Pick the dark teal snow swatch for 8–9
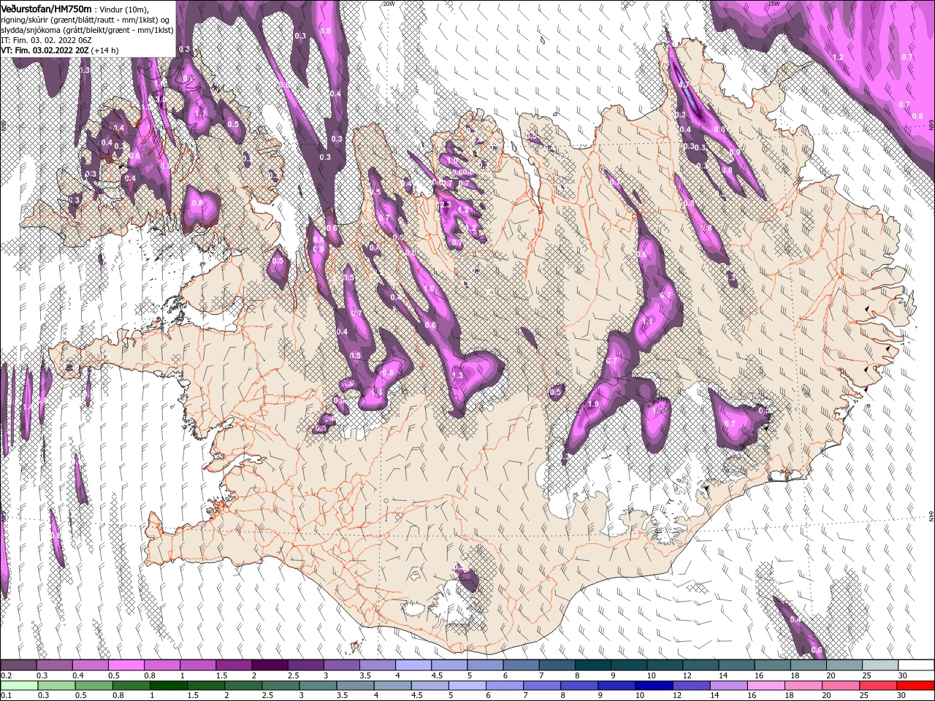The width and height of the screenshot is (935, 701). pyautogui.click(x=593, y=665)
